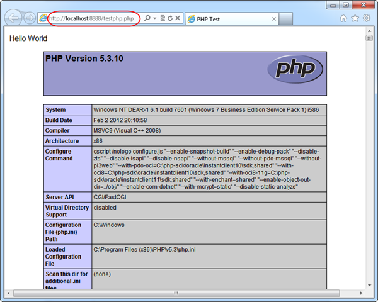Click the PHP Version 5.3.10 heading

84,59
